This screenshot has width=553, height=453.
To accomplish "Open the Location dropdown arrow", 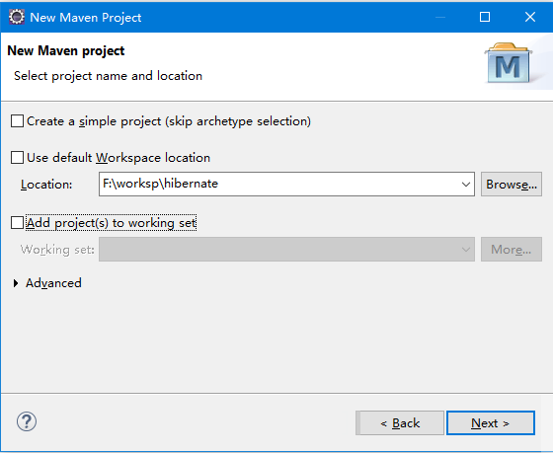I will 465,184.
